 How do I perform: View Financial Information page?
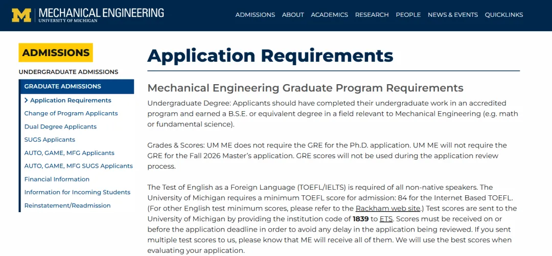point(57,179)
